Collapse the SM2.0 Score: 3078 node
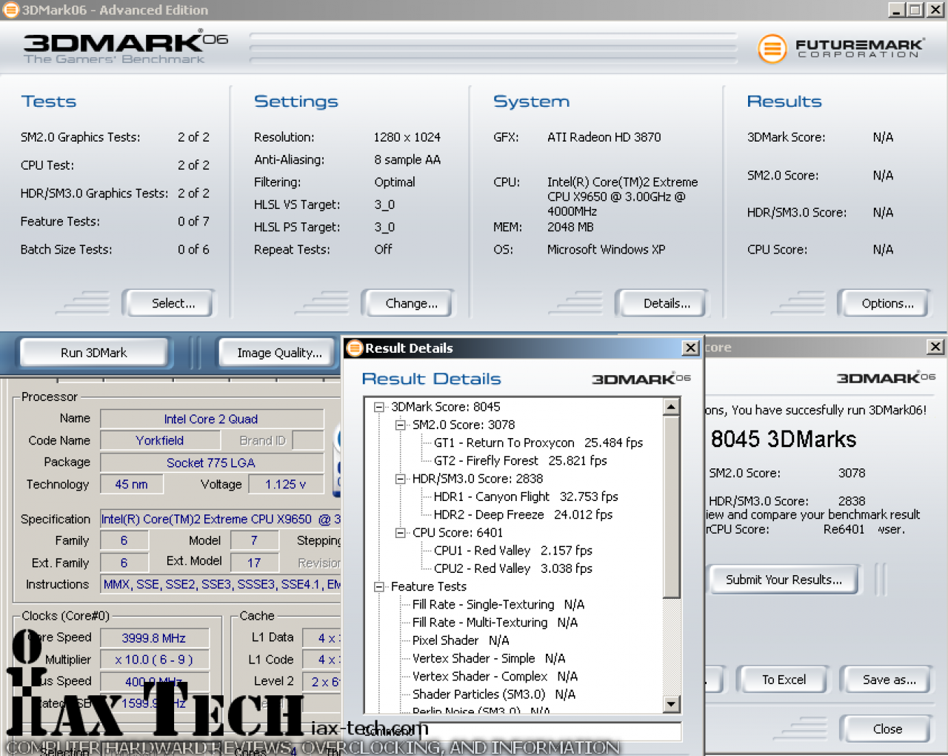The width and height of the screenshot is (948, 756). 401,425
